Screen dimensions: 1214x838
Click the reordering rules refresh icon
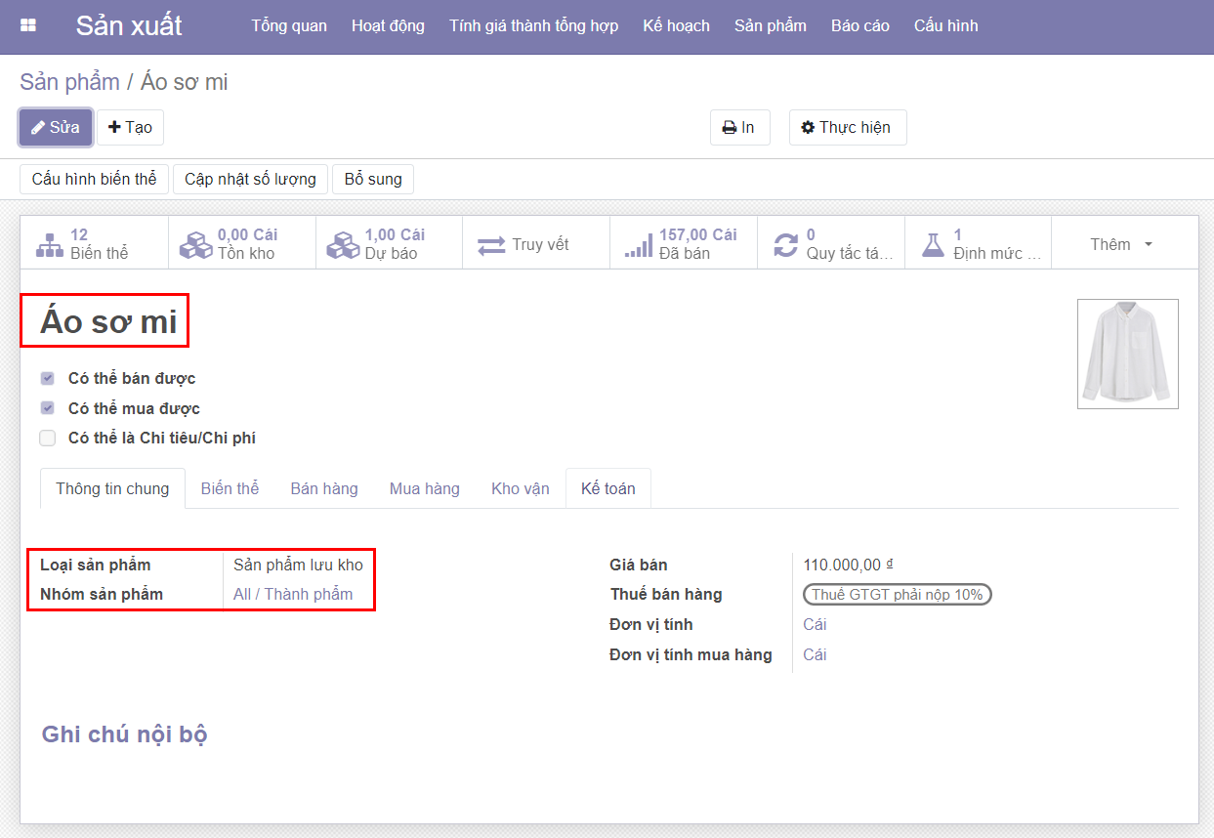point(786,244)
